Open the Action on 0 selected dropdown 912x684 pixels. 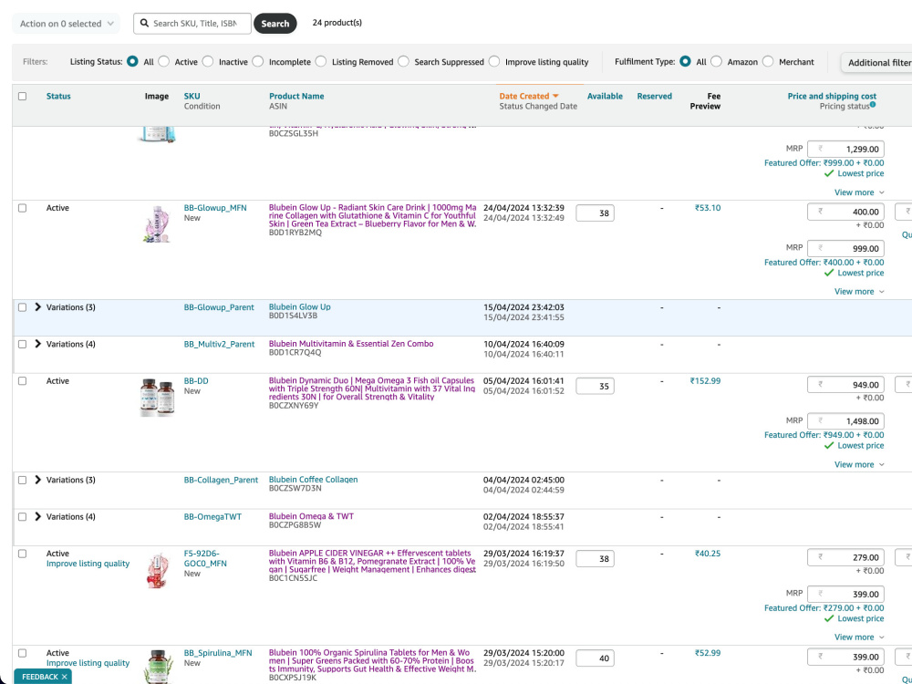click(66, 24)
